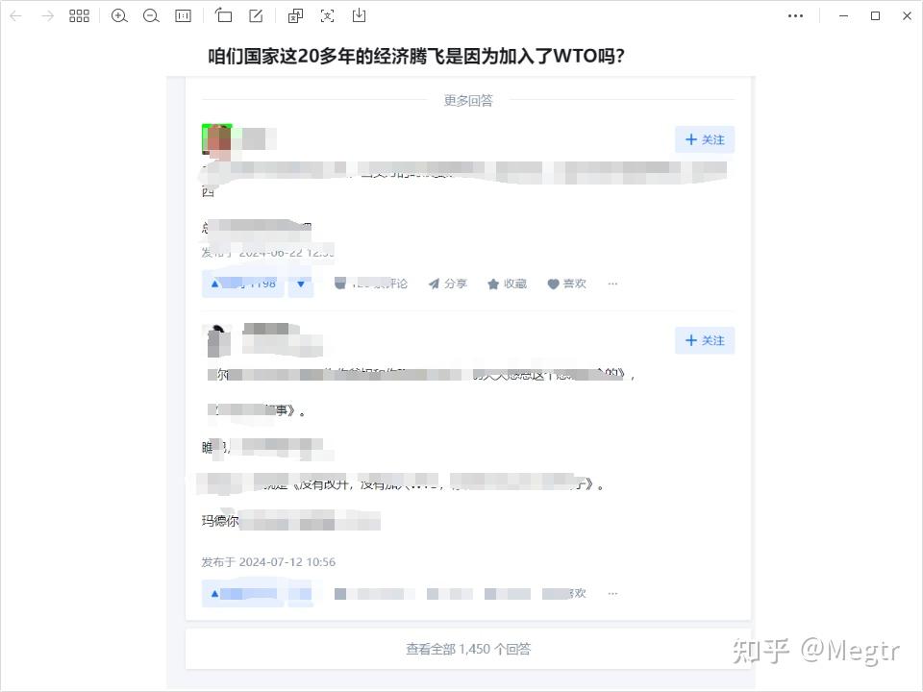Show image at actual 1:1 size

183,16
